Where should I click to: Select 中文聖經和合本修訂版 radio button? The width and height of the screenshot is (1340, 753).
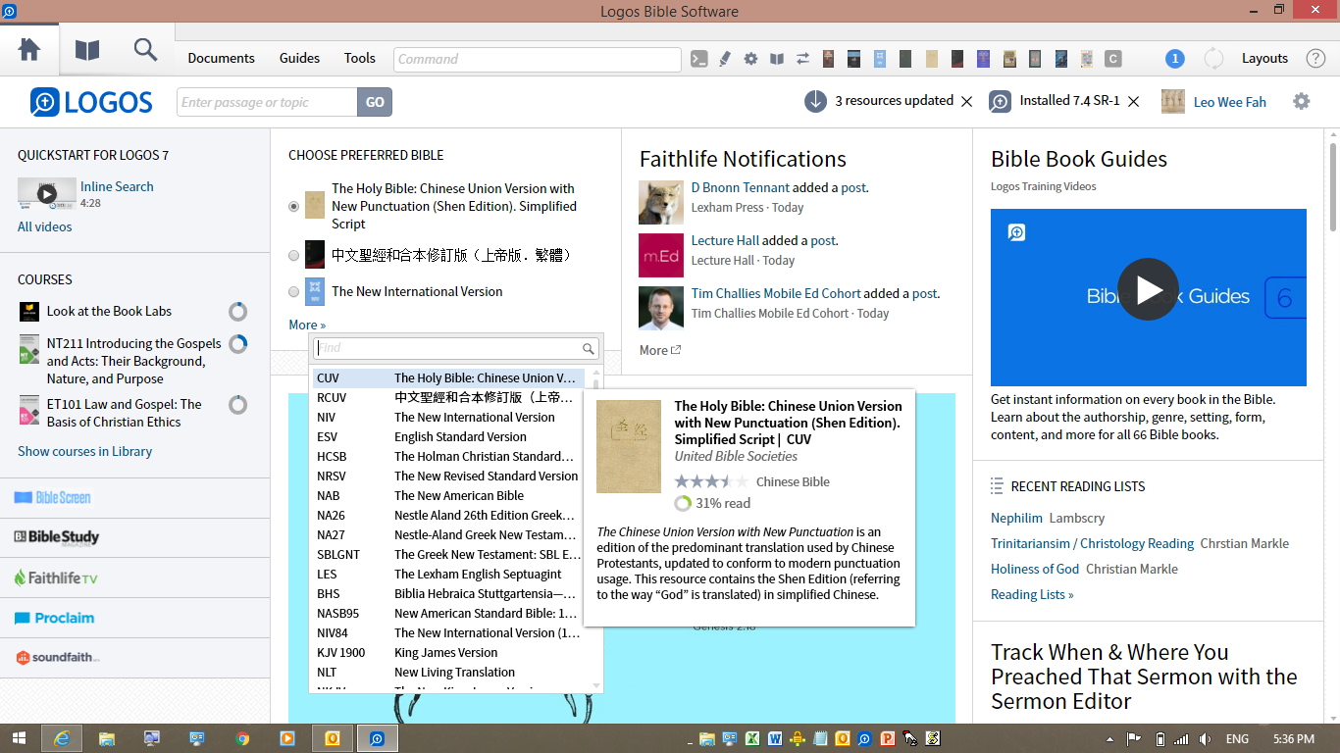click(294, 255)
